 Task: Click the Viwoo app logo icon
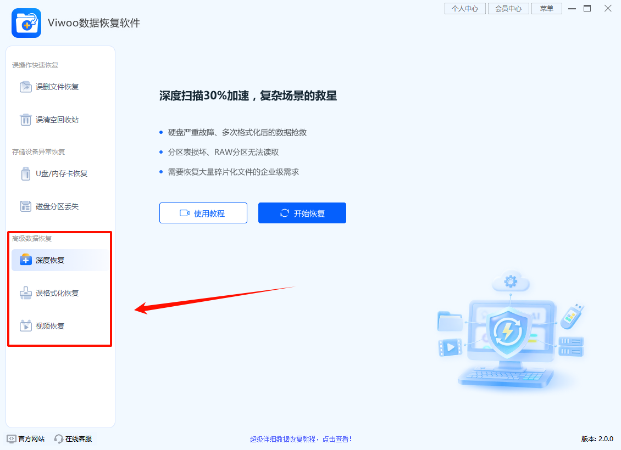tap(26, 23)
